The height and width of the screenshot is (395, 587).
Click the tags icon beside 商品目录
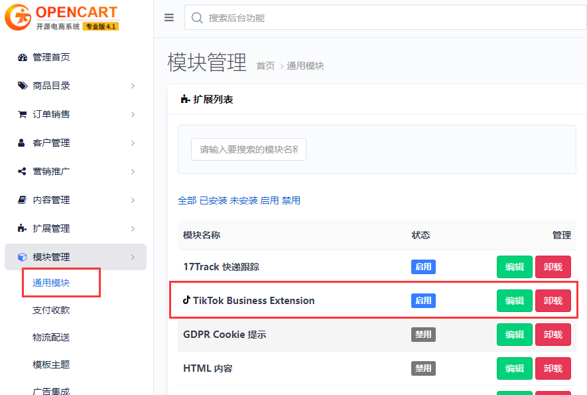(x=23, y=86)
